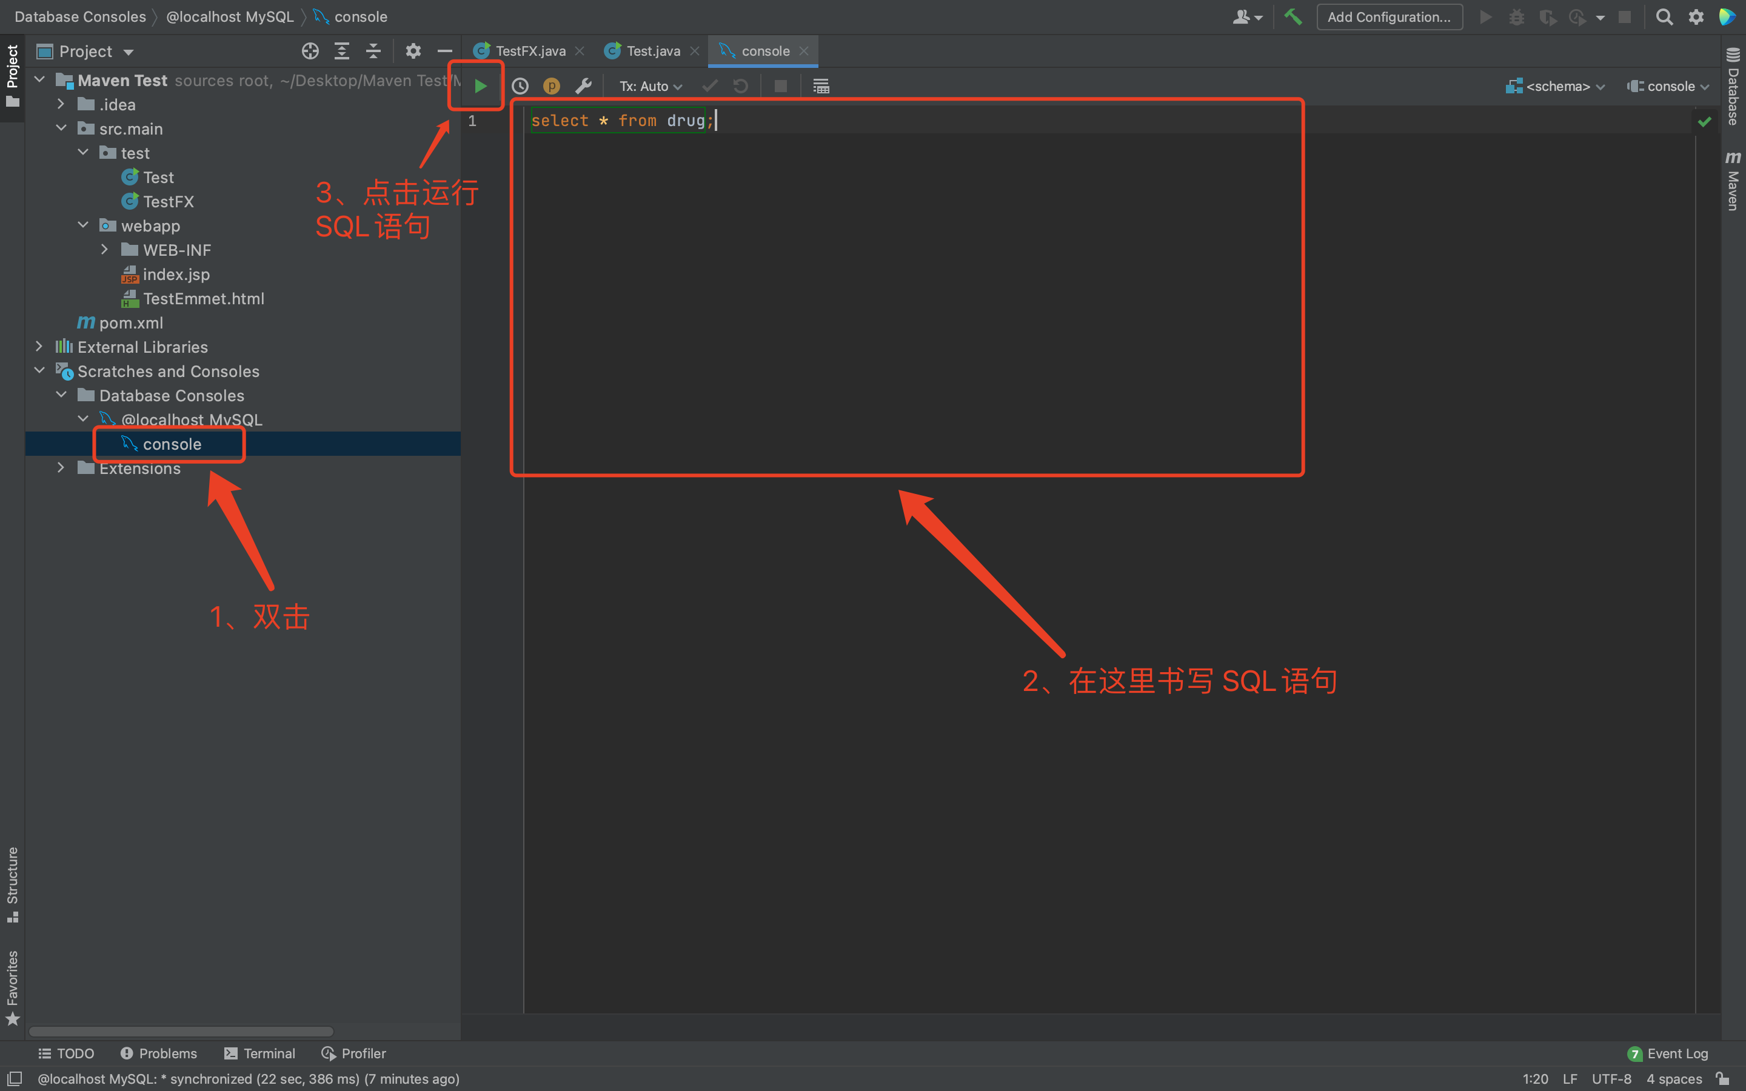Open the Project view dropdown
The width and height of the screenshot is (1746, 1091).
coord(86,52)
